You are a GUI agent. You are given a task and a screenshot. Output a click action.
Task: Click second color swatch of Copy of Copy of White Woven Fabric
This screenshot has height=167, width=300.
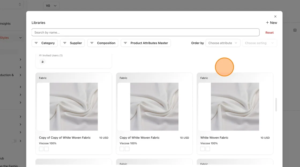[47, 149]
